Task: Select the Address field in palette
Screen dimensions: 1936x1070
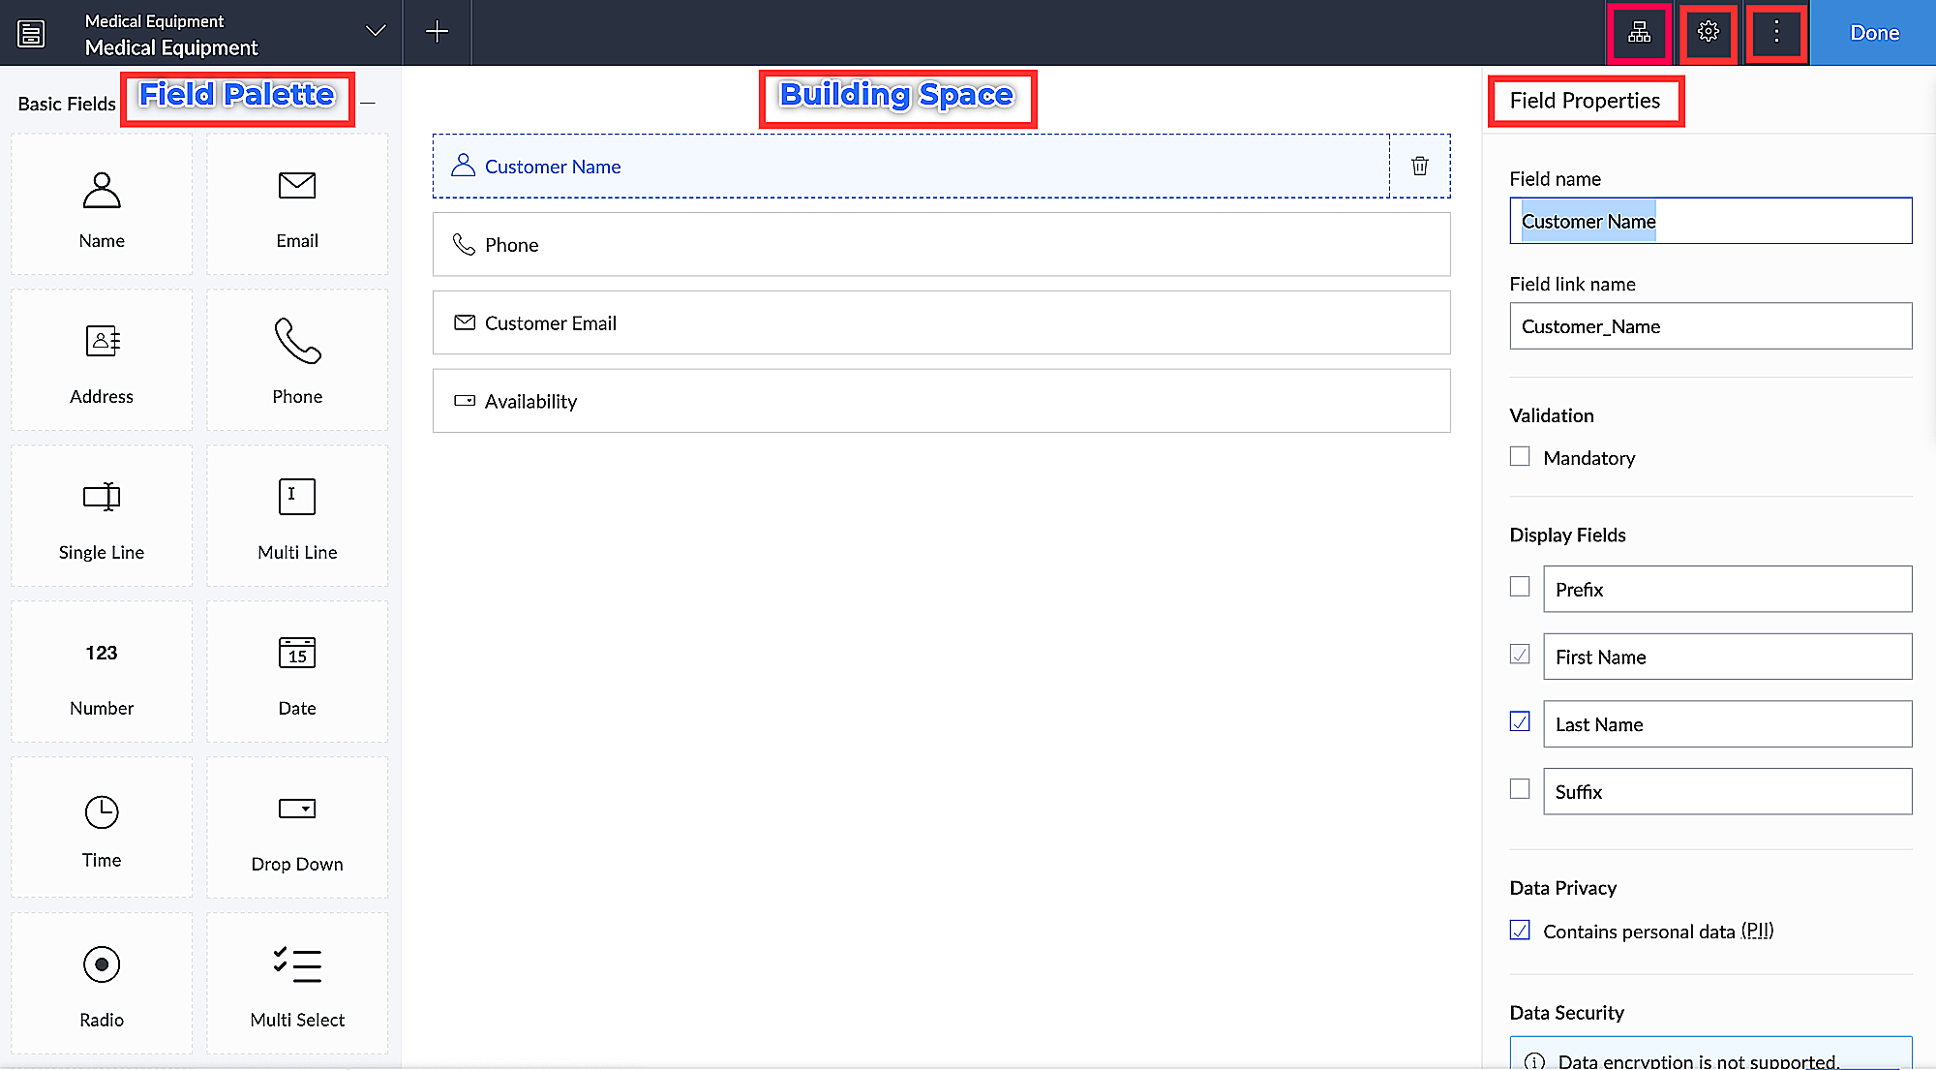Action: 102,361
